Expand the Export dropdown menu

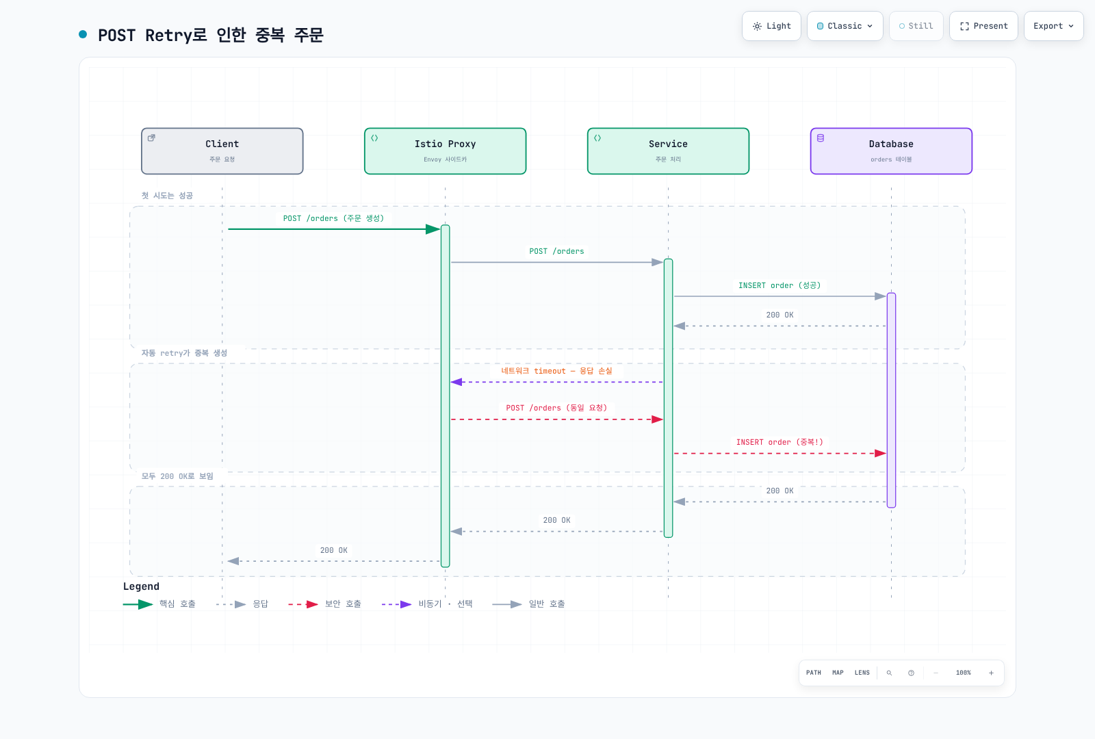tap(1054, 26)
